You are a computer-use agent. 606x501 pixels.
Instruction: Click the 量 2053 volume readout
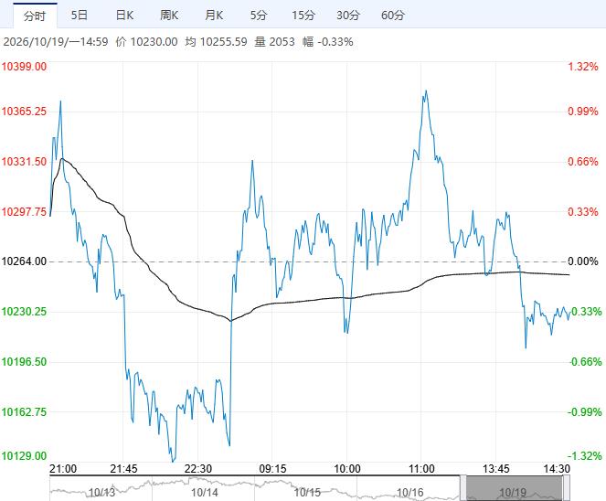click(x=274, y=42)
